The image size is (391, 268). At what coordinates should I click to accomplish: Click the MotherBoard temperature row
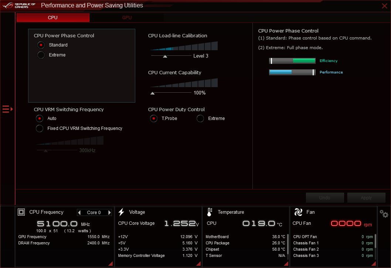(x=245, y=237)
